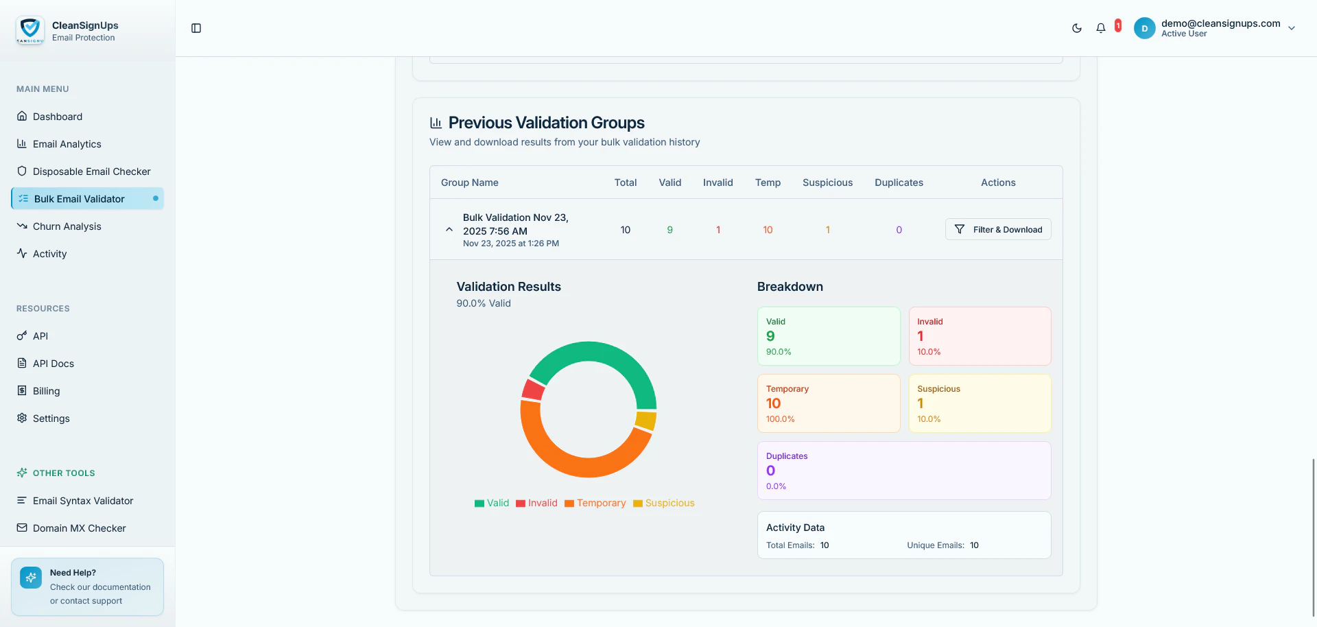
Task: Click the Valid 9 breakdown card
Action: tap(829, 336)
